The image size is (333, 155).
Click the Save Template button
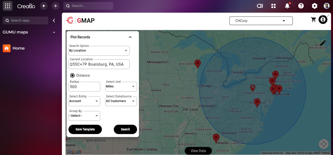point(85,129)
